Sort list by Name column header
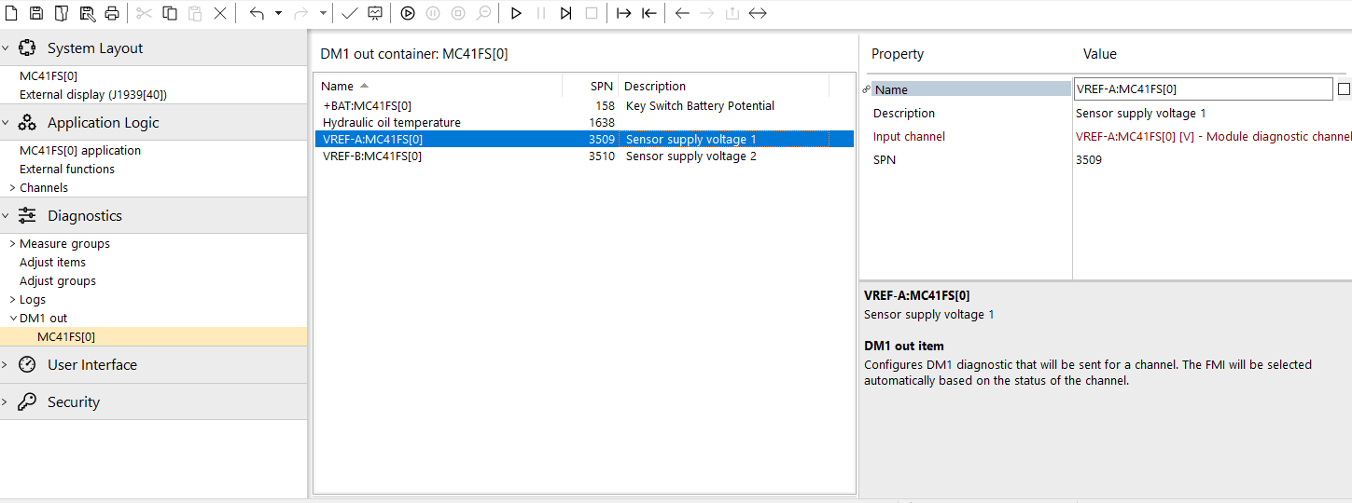 tap(439, 86)
